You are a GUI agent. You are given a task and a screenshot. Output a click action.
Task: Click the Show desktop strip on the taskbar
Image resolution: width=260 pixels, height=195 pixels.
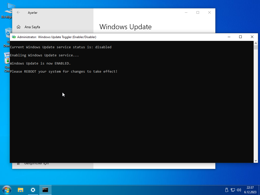[x=259, y=190]
